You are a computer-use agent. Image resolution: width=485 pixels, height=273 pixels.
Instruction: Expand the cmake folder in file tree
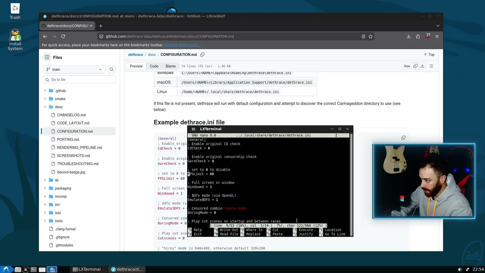45,99
